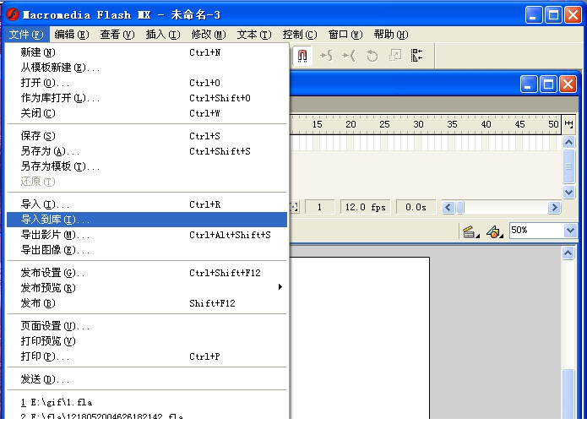The height and width of the screenshot is (435, 587).
Task: Click the Flash MX title bar logo
Action: pyautogui.click(x=13, y=14)
